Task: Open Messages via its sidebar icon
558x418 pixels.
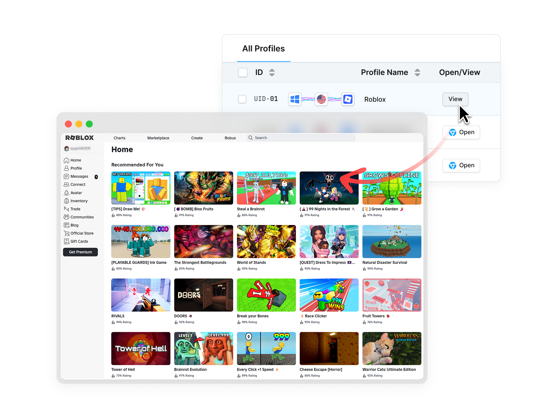Action: coord(66,176)
